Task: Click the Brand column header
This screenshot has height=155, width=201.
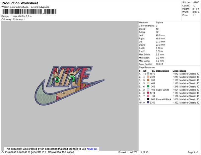Action: (x=183, y=71)
